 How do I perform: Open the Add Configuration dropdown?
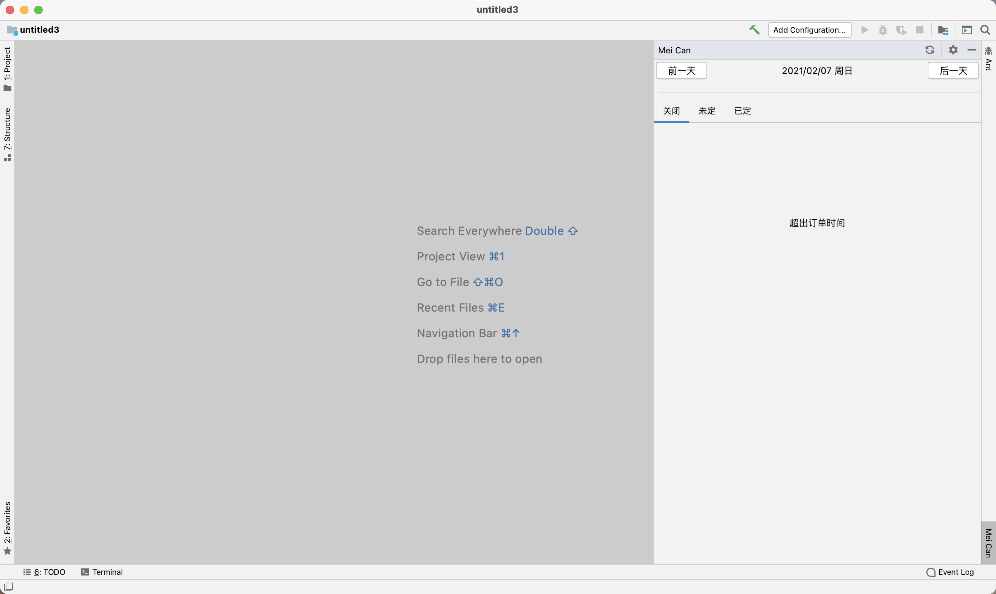(x=810, y=30)
